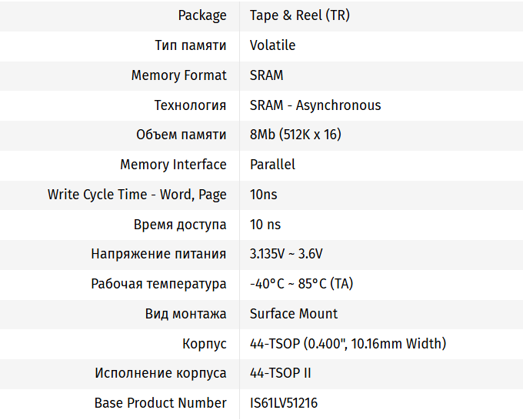Click the 'Base Product Number' label
Image resolution: width=523 pixels, height=420 pixels.
pos(161,403)
